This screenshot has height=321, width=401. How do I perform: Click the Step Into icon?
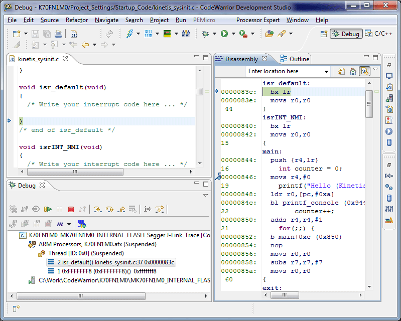(97, 209)
